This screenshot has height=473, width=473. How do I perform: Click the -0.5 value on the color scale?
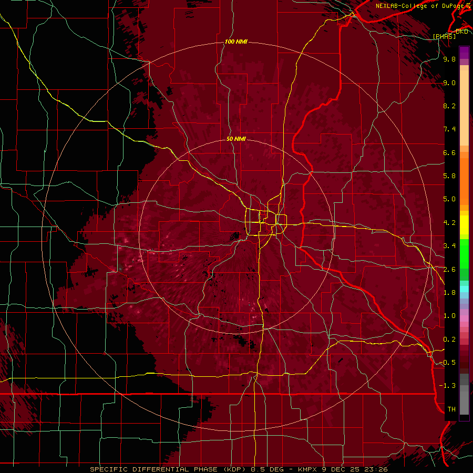point(447,363)
